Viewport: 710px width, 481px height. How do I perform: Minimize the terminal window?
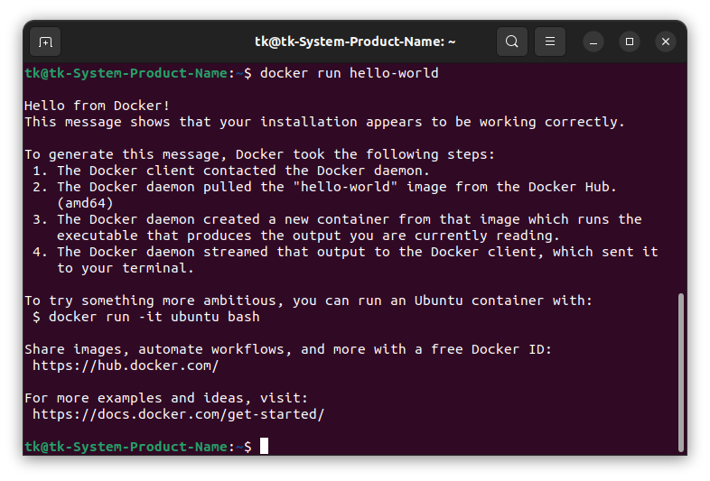point(593,42)
